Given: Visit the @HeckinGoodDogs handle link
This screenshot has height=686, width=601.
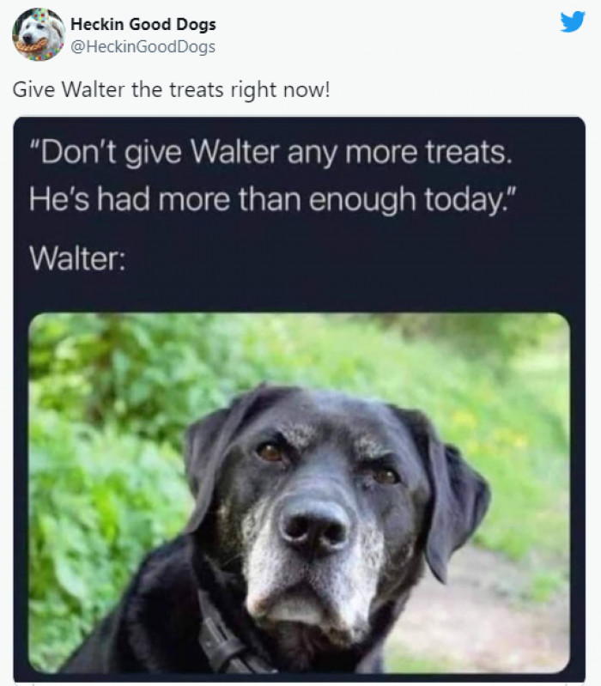Looking at the screenshot, I should pos(143,46).
